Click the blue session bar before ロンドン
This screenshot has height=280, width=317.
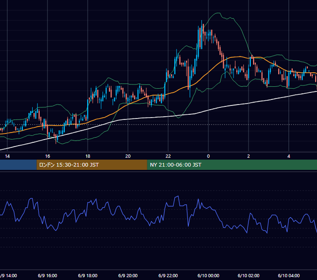coord(18,165)
